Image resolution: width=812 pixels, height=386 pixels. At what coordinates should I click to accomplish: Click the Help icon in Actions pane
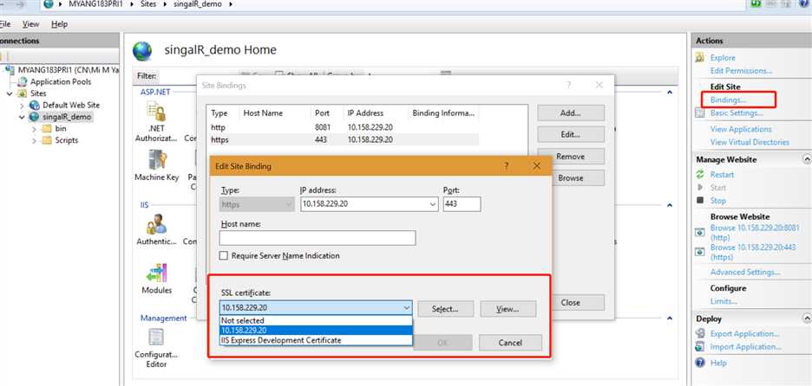[700, 363]
